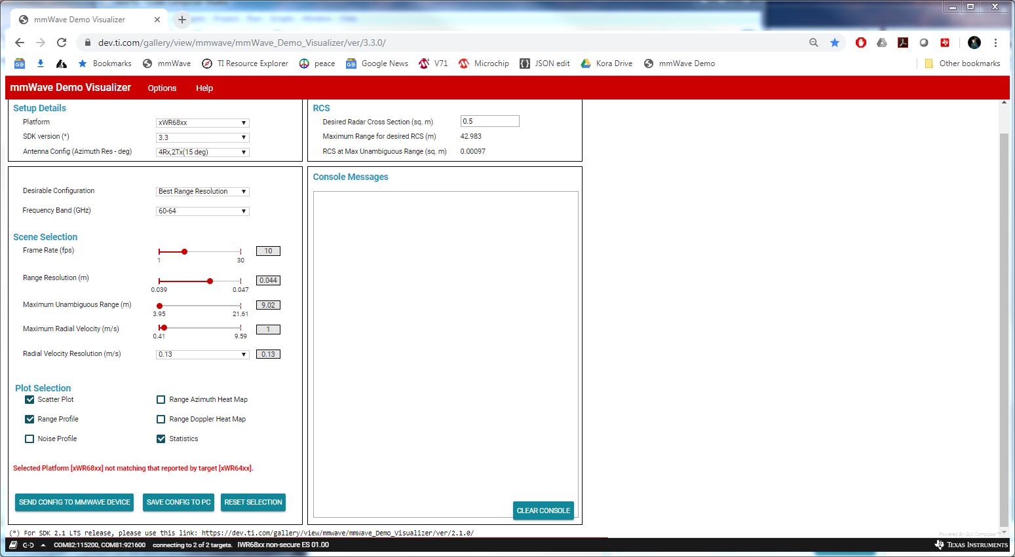
Task: Open the V71 bookmark
Action: click(434, 63)
